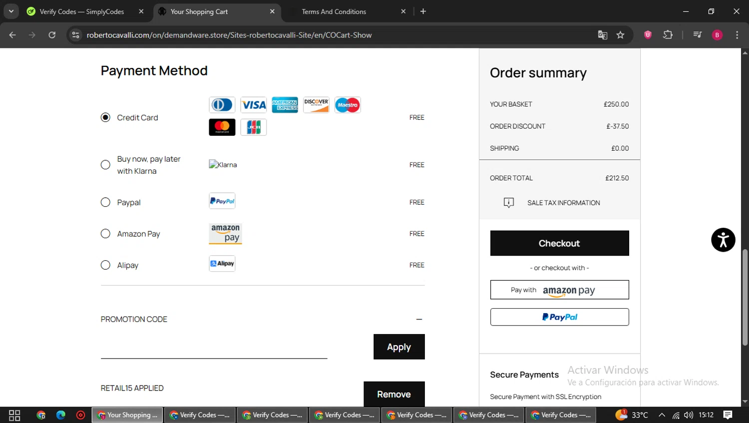
Task: Click the ORDER DISCOUNT £-37.50 value
Action: pos(618,126)
